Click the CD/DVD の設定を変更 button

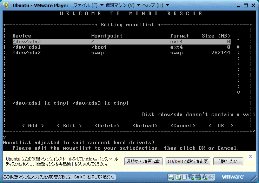[x=188, y=161]
